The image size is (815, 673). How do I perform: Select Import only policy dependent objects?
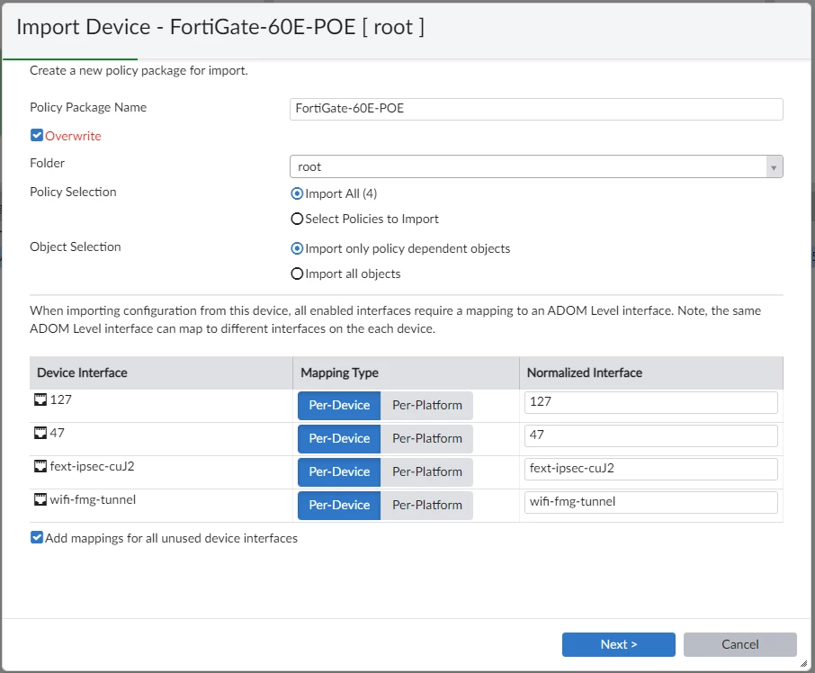click(x=297, y=249)
